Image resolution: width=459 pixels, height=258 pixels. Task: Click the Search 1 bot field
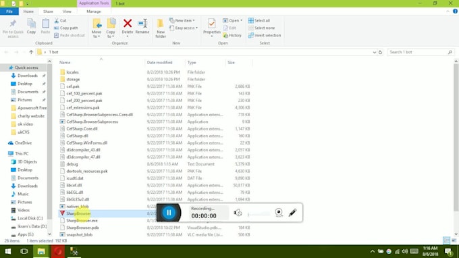click(421, 52)
